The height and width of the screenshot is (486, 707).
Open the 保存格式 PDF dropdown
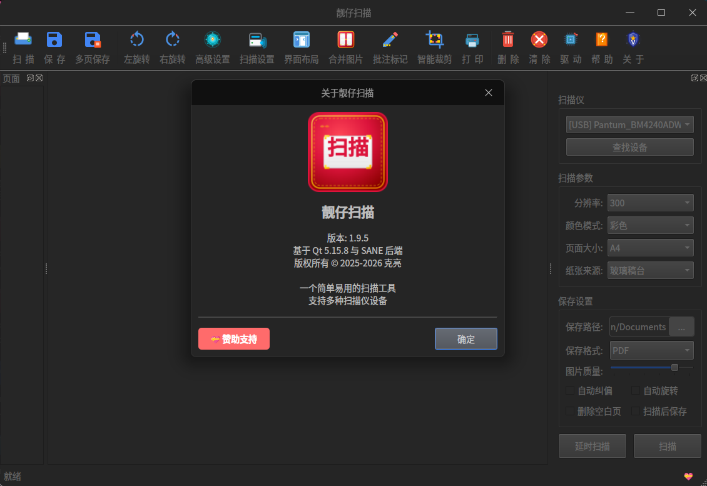[x=651, y=350]
